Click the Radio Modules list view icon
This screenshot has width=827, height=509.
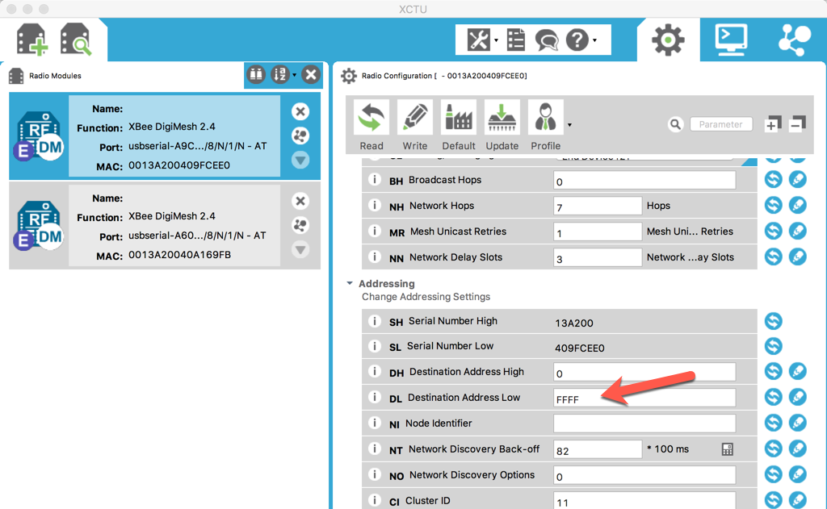coord(256,75)
